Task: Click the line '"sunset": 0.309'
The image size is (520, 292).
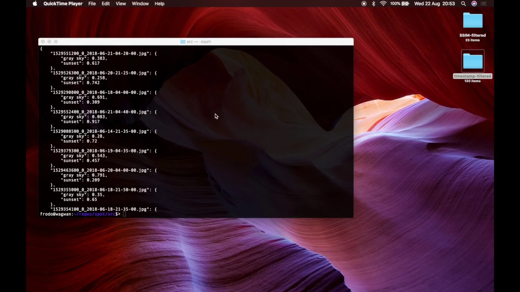Action: point(80,102)
